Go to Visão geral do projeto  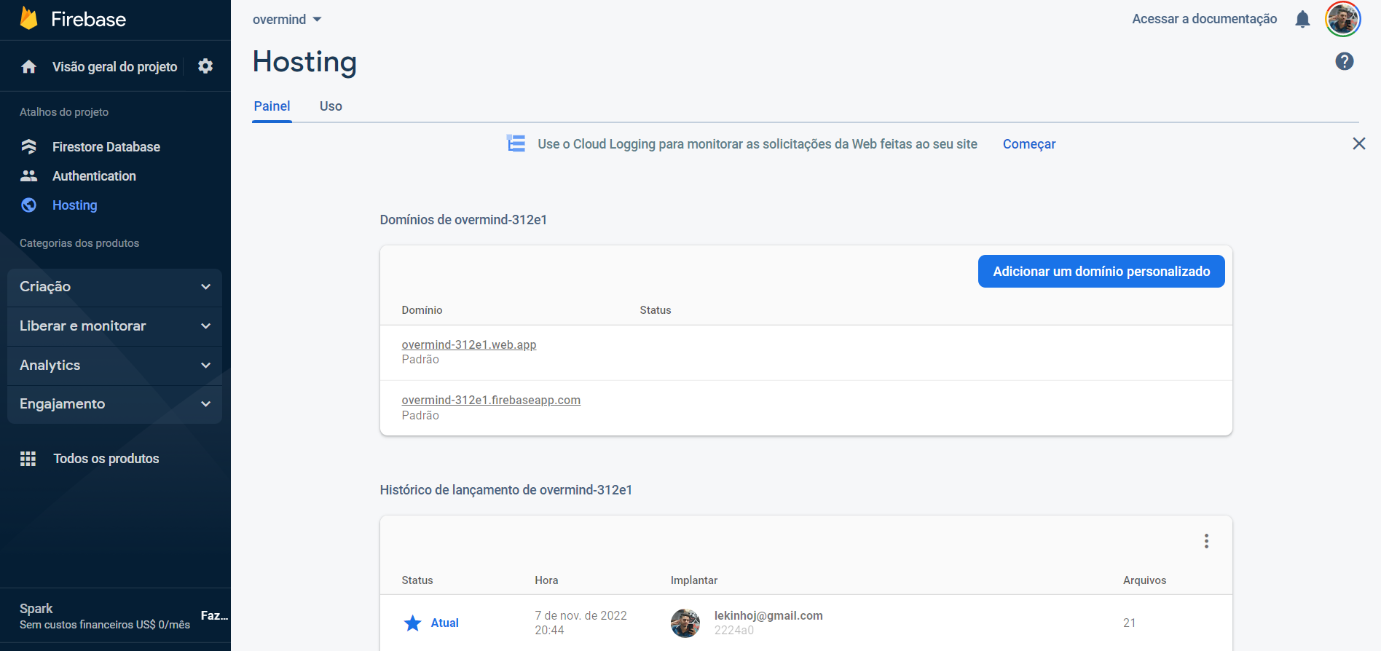[114, 67]
